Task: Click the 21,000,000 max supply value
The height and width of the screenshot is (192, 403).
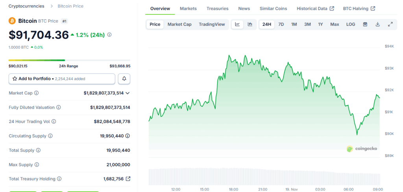Action: 118,165
